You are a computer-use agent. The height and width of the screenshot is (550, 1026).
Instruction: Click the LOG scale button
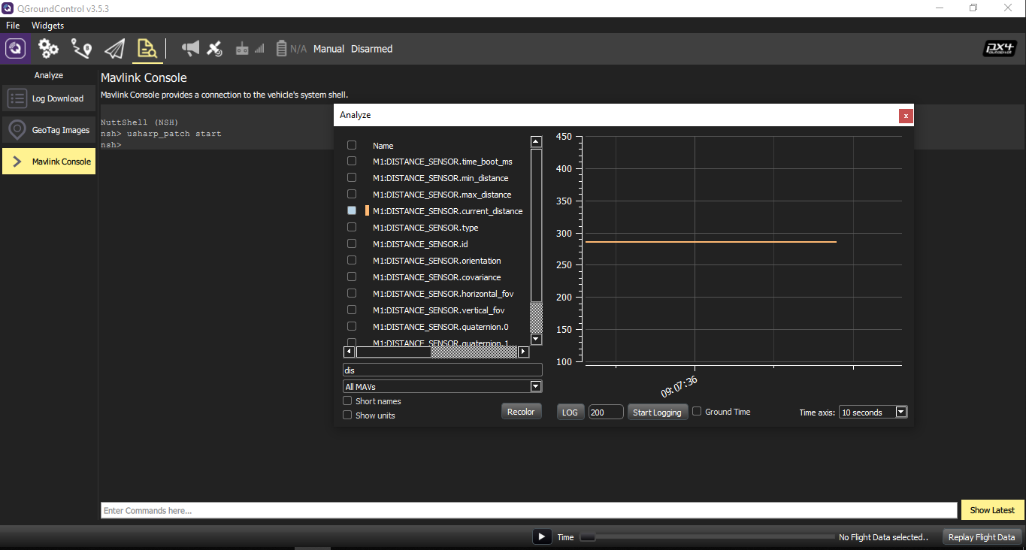click(571, 412)
